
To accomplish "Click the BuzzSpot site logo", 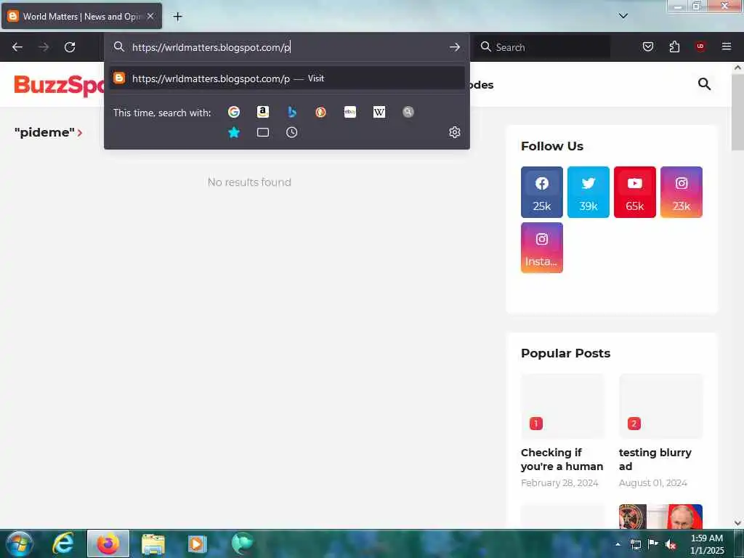I will click(60, 86).
